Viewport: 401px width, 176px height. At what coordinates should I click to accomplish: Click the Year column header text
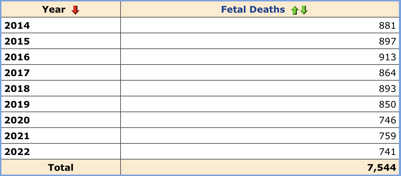click(54, 10)
